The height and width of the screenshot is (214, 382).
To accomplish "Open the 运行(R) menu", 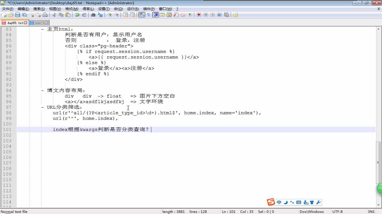I will pyautogui.click(x=133, y=9).
